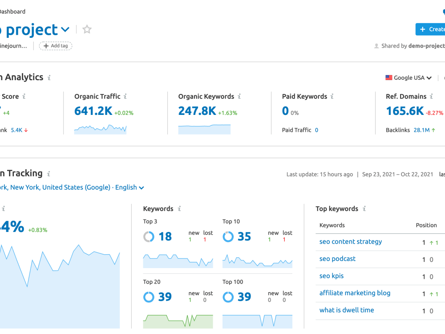Click the Top 3 sparkline chart
Image resolution: width=445 pixels, height=334 pixels.
178,261
